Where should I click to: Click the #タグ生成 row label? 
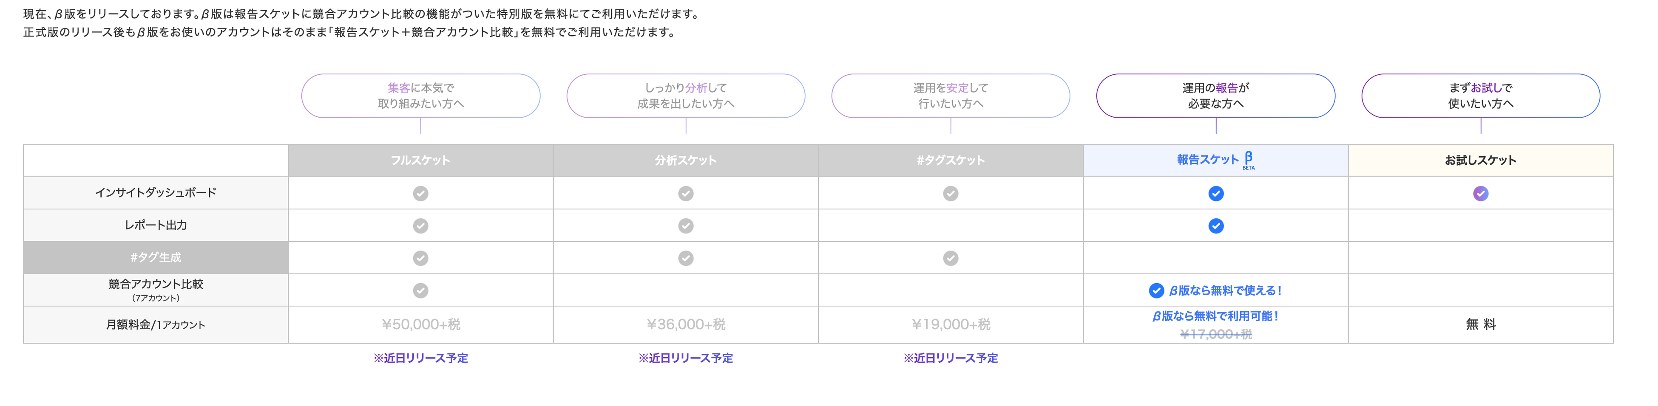click(x=156, y=257)
